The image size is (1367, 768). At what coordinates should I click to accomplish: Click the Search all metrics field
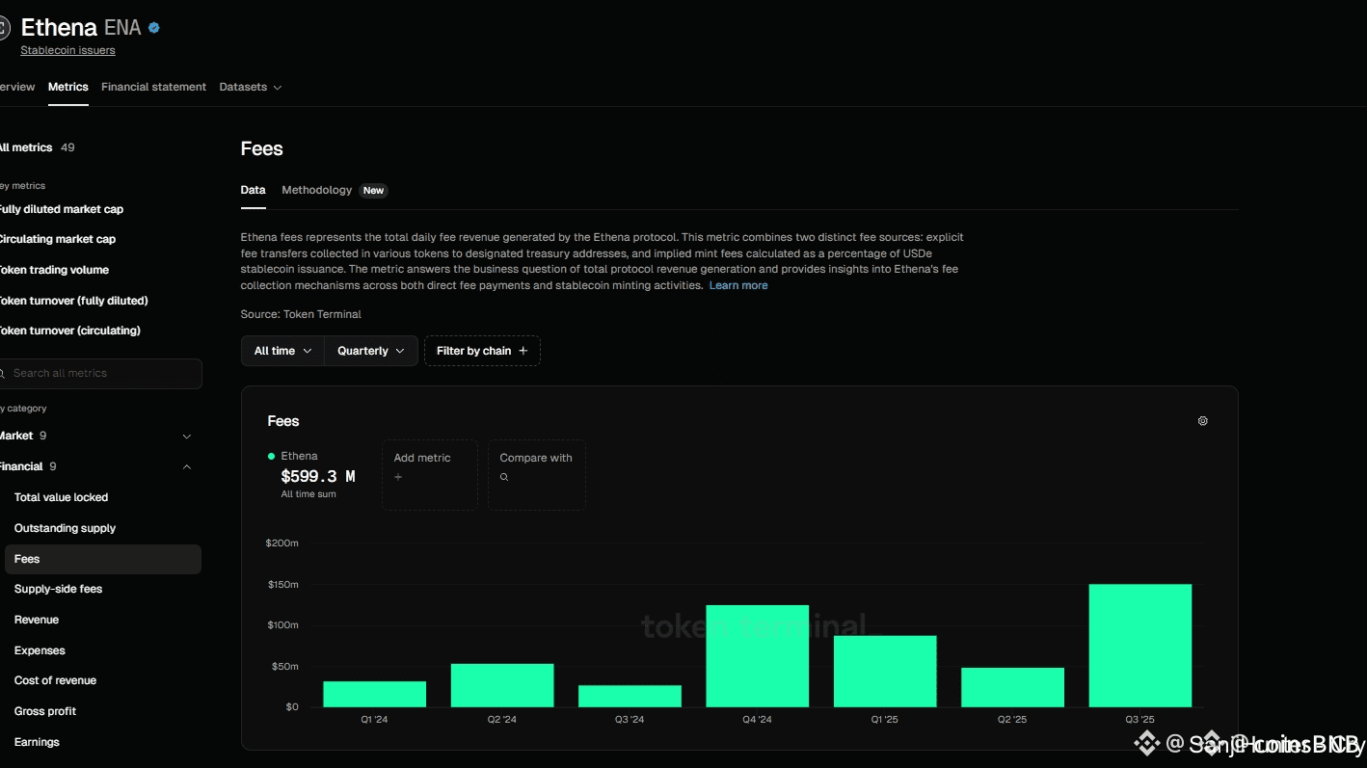coord(100,373)
